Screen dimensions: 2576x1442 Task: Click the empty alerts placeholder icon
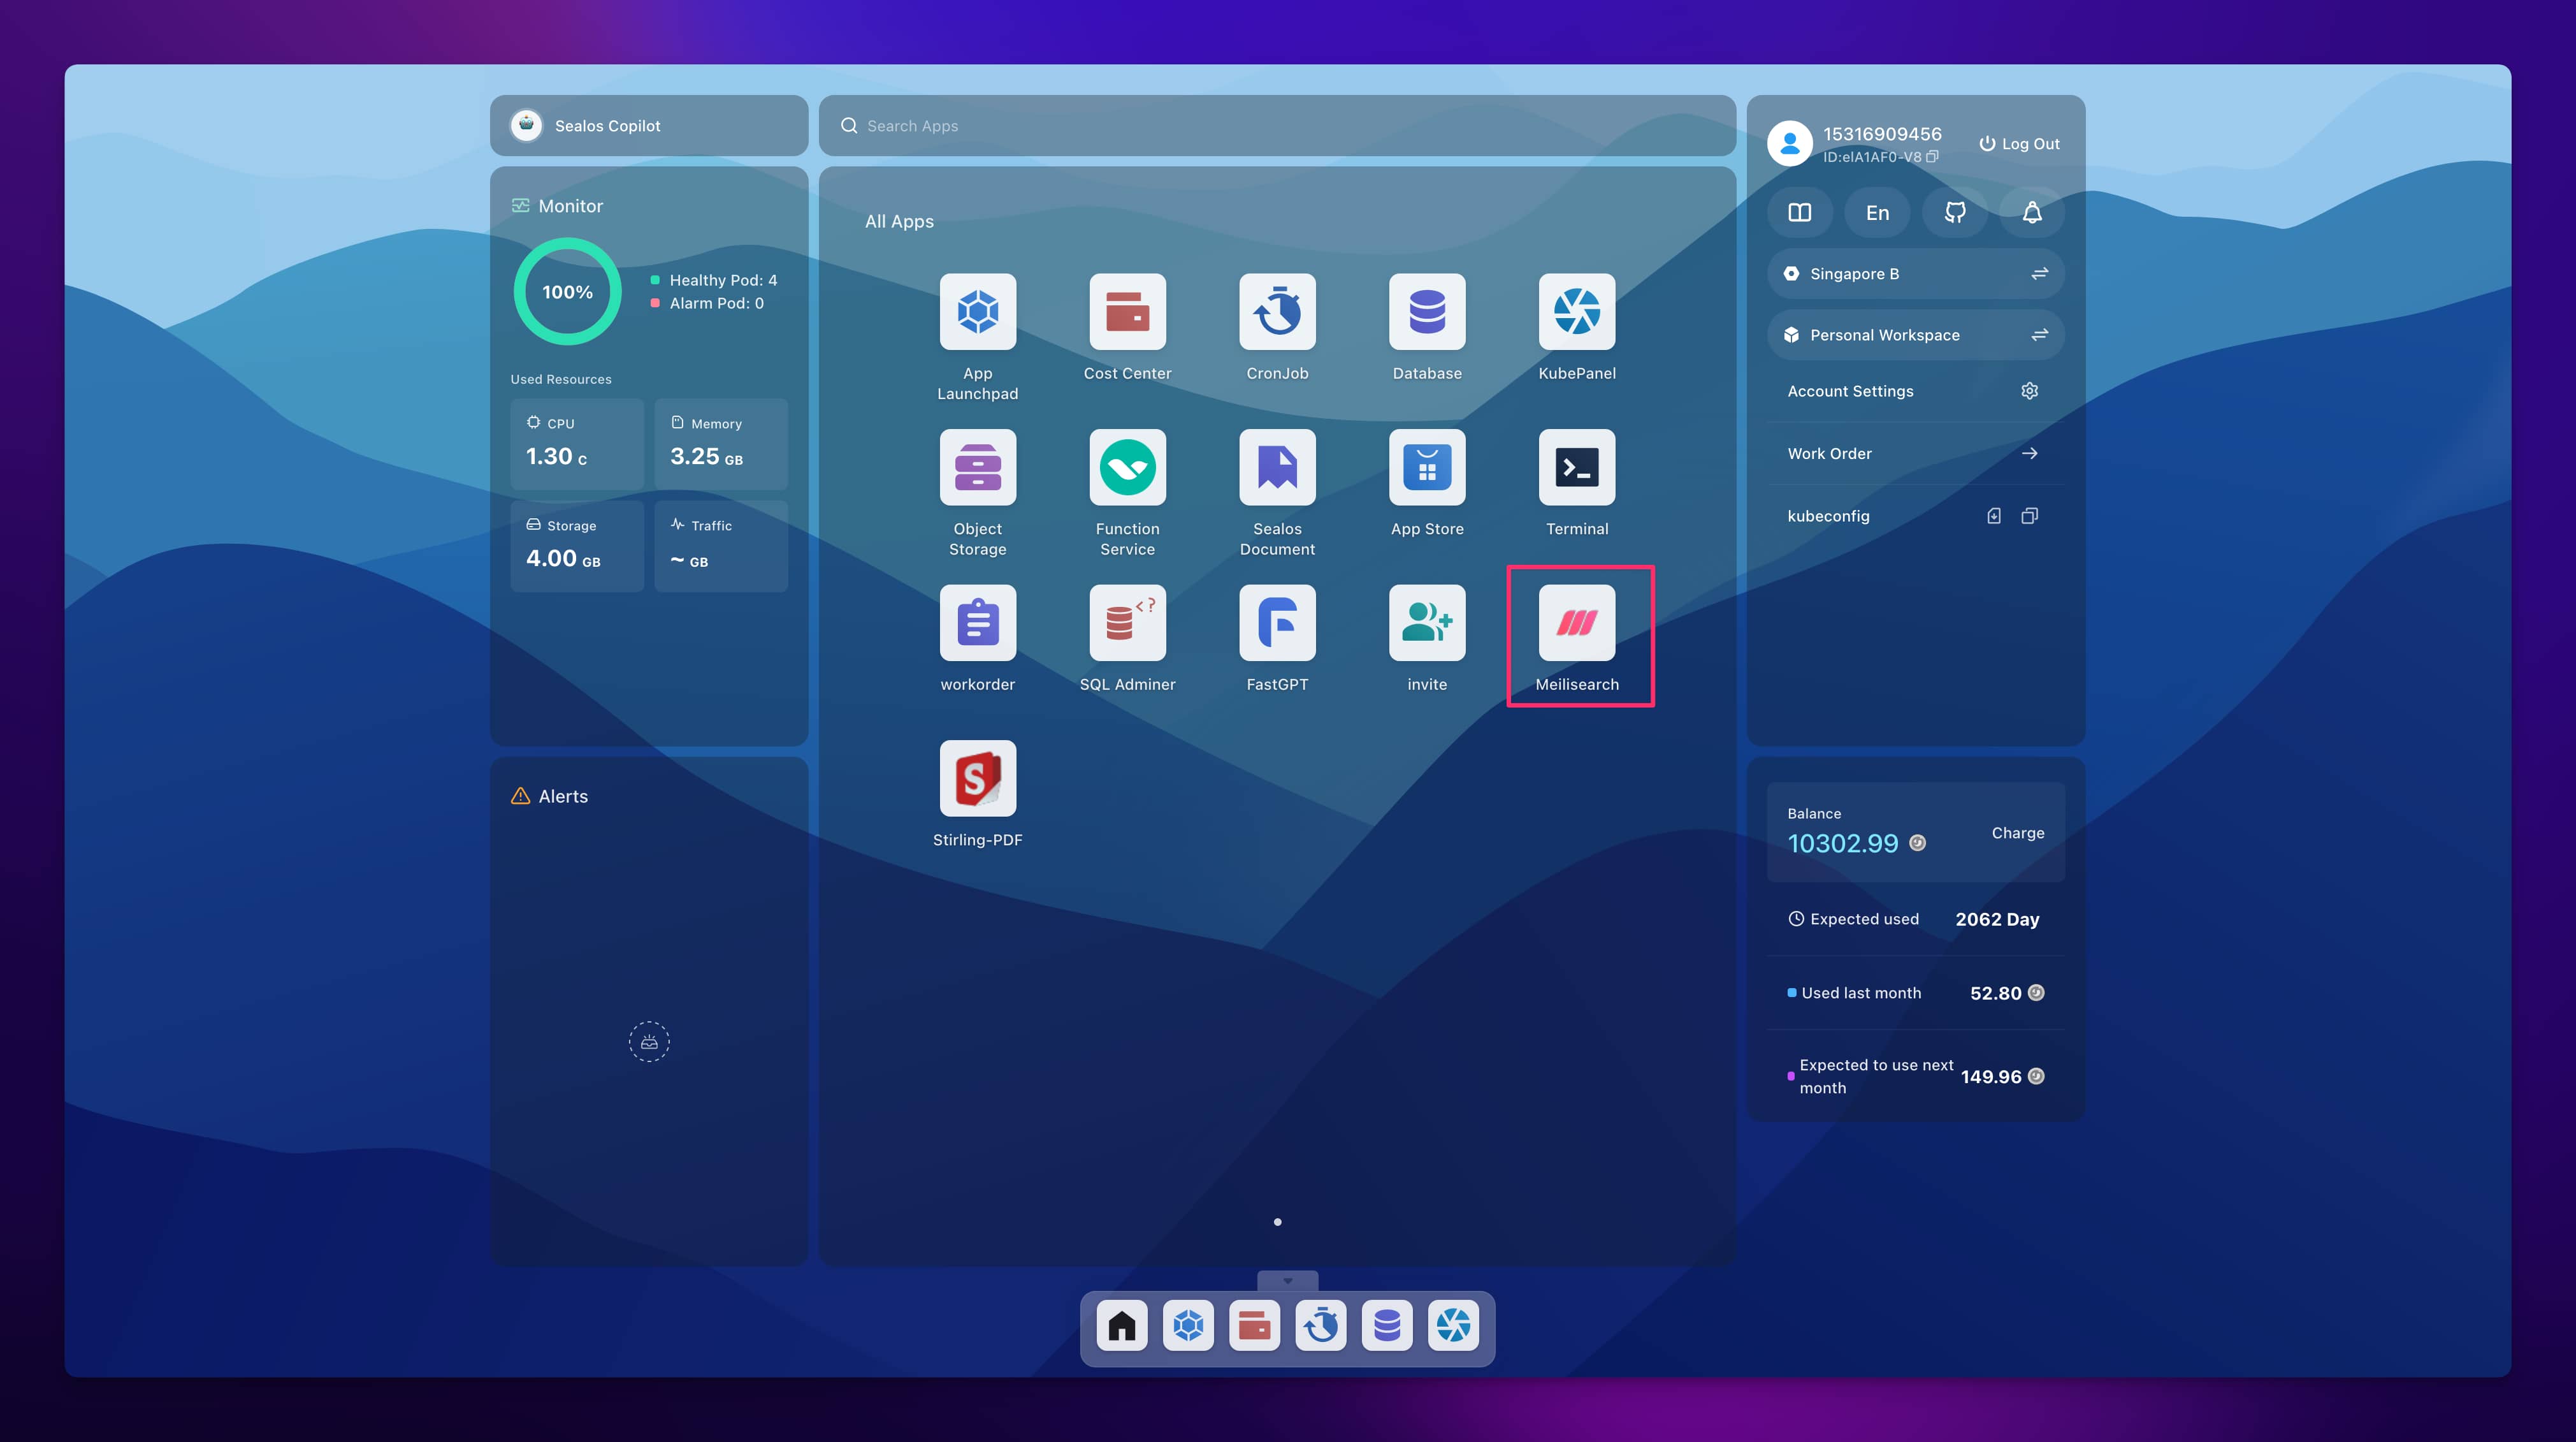649,1042
